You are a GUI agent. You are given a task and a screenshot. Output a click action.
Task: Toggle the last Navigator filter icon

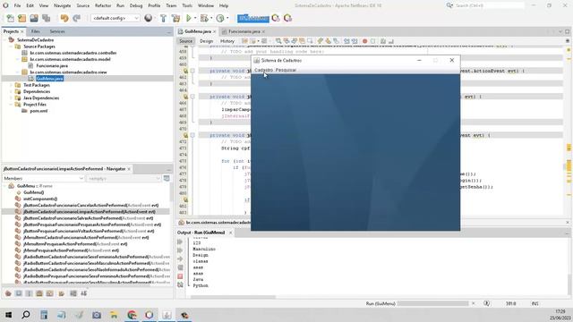tap(83, 293)
